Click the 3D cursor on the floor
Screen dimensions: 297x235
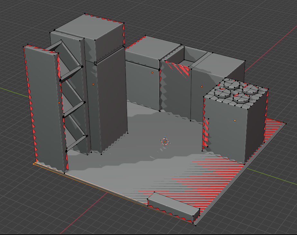click(165, 141)
